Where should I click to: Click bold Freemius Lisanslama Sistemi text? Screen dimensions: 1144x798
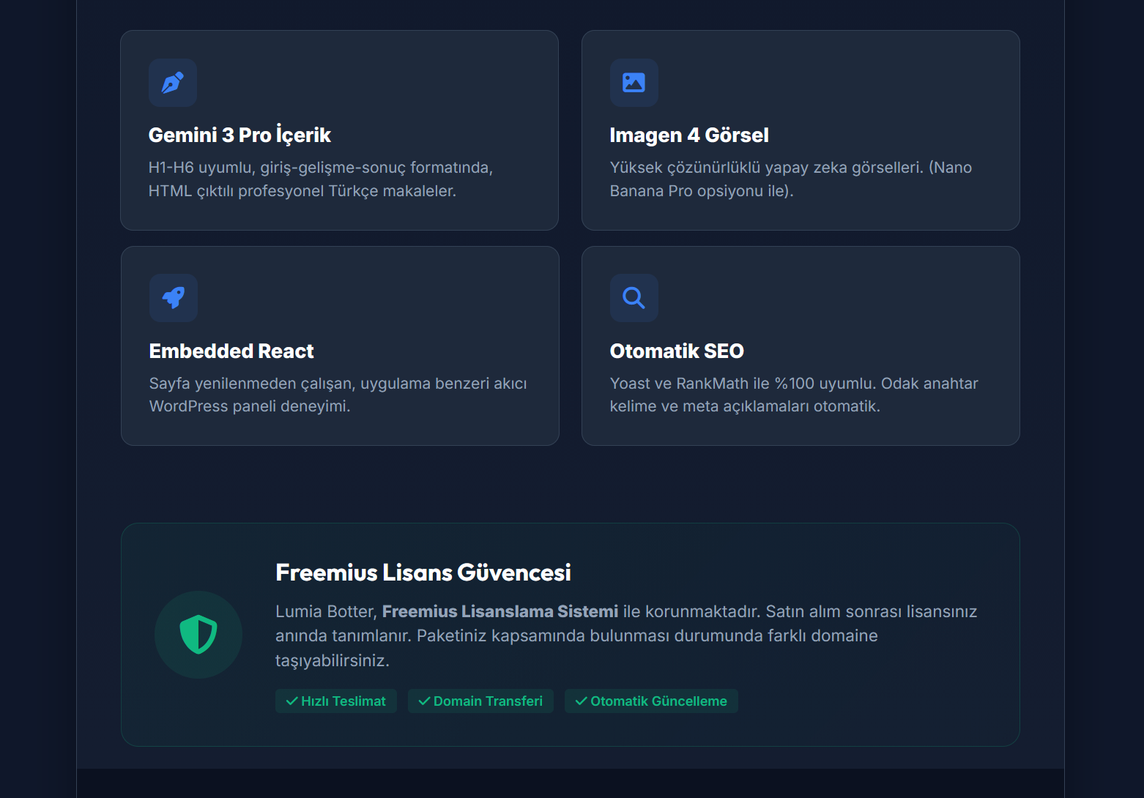pyautogui.click(x=500, y=611)
